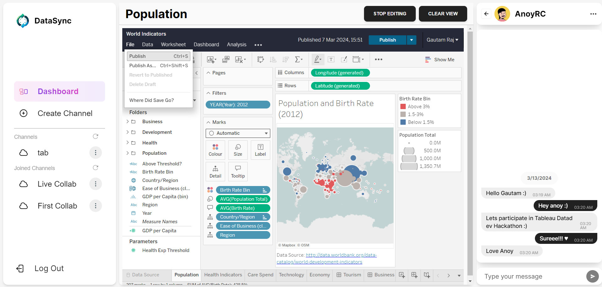Refresh the Channels list

(x=96, y=137)
